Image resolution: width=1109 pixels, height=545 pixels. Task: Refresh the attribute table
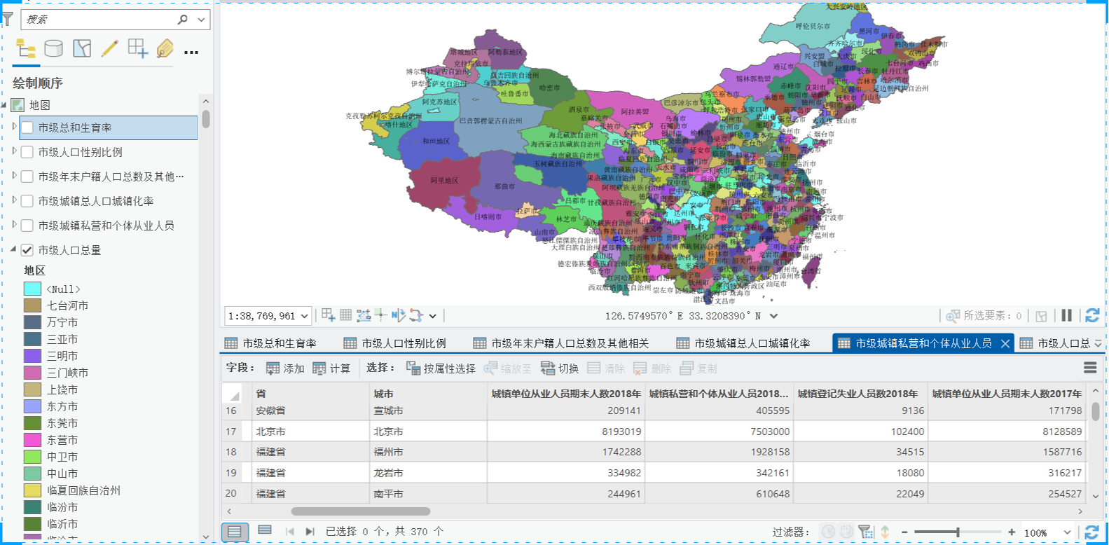[1091, 532]
